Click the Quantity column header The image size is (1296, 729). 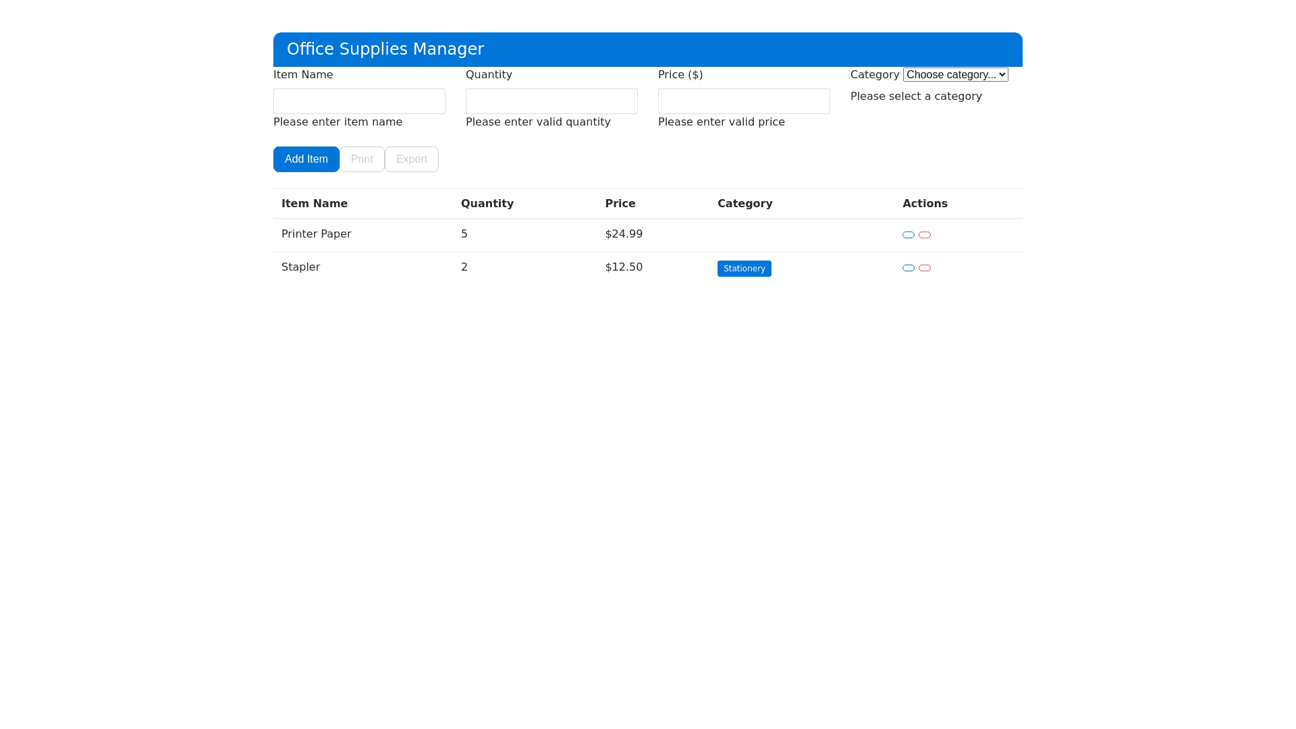(x=487, y=204)
